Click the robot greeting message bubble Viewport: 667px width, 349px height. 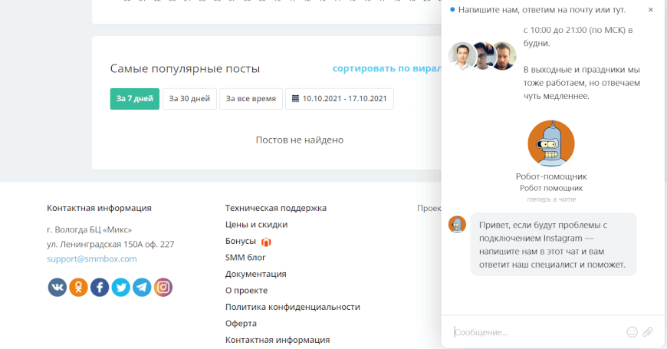(554, 244)
